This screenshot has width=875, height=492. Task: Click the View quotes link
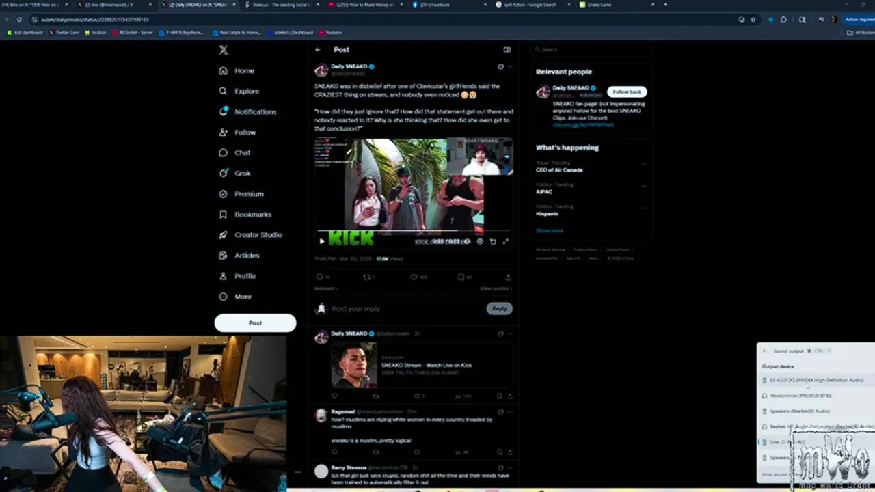tap(497, 288)
